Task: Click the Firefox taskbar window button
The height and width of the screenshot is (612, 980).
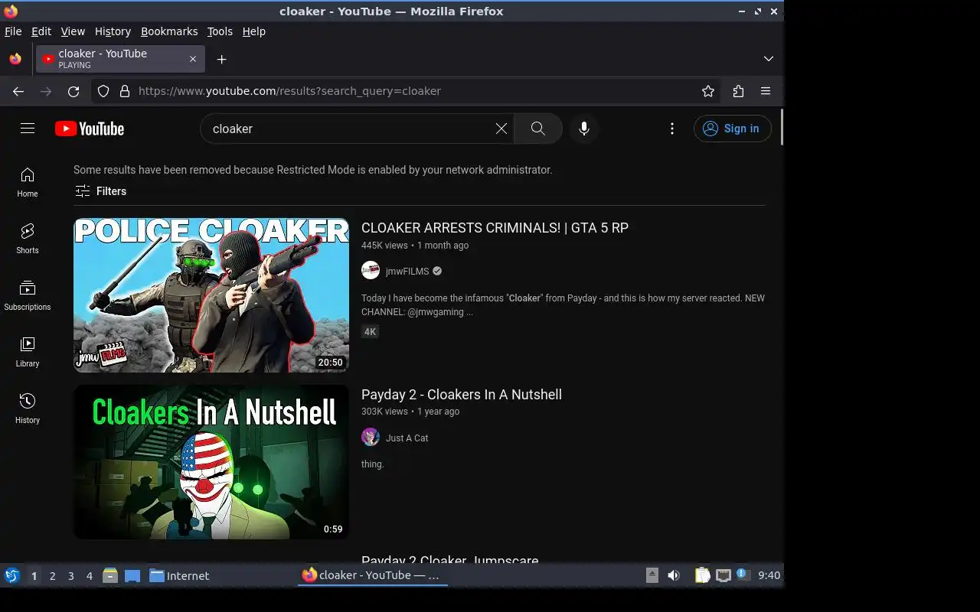Action: pos(372,575)
